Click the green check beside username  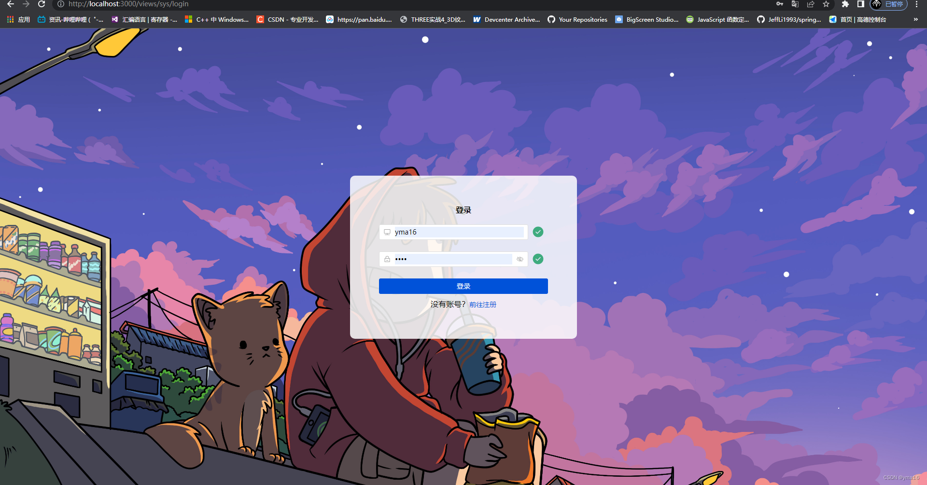click(538, 232)
